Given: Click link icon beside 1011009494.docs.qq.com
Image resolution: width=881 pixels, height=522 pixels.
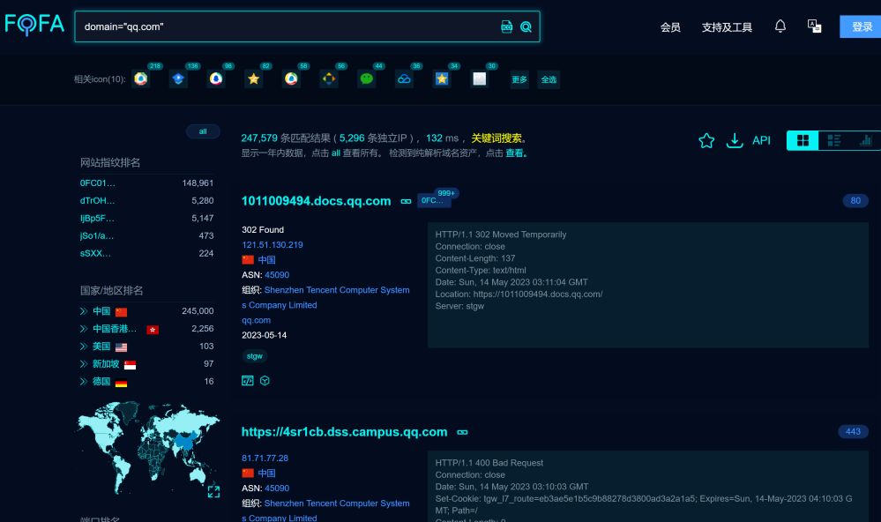Looking at the screenshot, I should tap(407, 201).
